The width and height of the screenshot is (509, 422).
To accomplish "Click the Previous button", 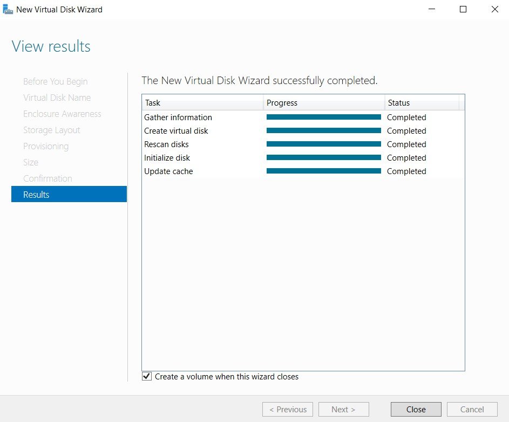I will [x=288, y=410].
